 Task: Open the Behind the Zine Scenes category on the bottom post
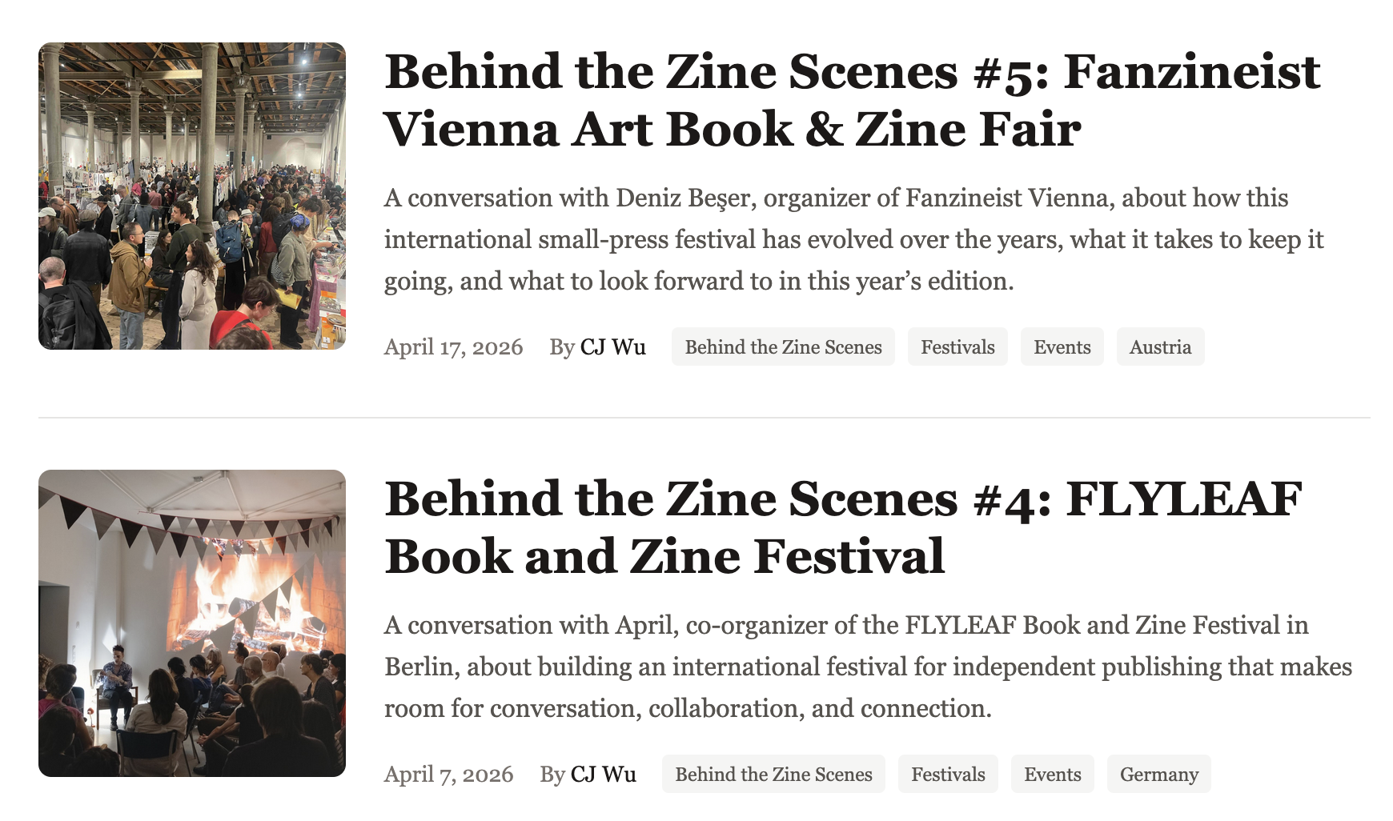[773, 774]
